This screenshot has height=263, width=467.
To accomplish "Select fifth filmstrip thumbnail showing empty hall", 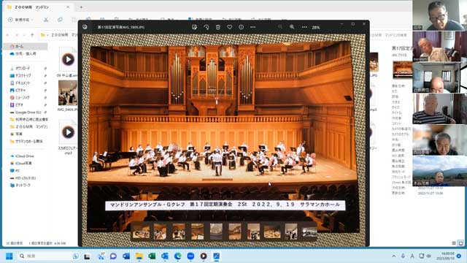I will 216,232.
